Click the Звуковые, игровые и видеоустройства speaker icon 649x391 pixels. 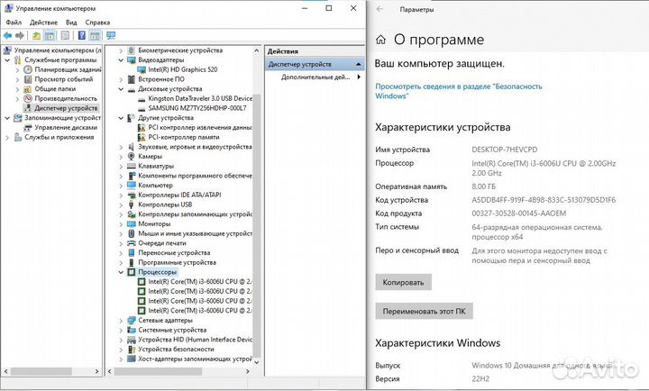tap(132, 147)
